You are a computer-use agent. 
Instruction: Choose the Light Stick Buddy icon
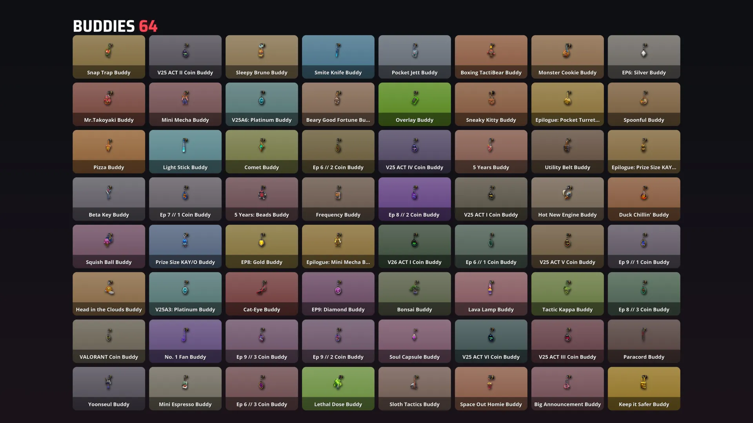pyautogui.click(x=185, y=145)
